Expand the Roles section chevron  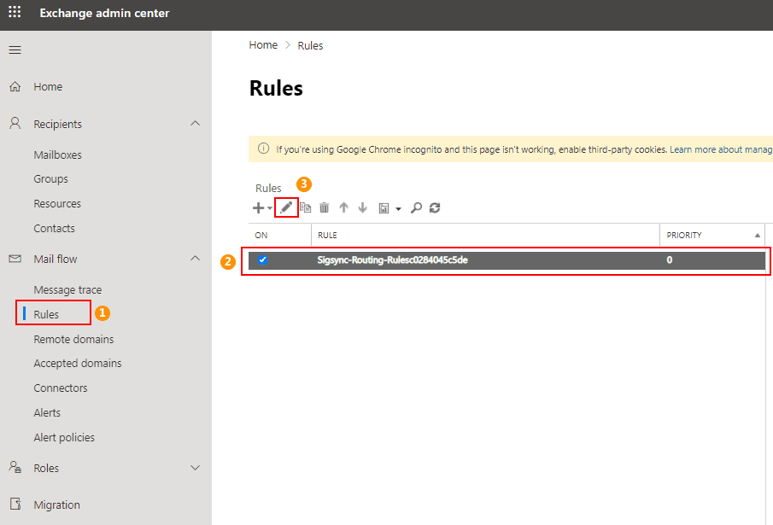pyautogui.click(x=195, y=468)
